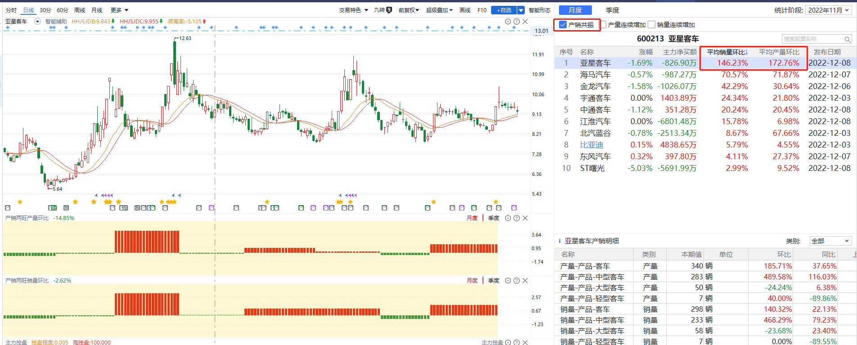
Task: Switch 销量环比 panel to 月度 mode
Action: point(472,281)
